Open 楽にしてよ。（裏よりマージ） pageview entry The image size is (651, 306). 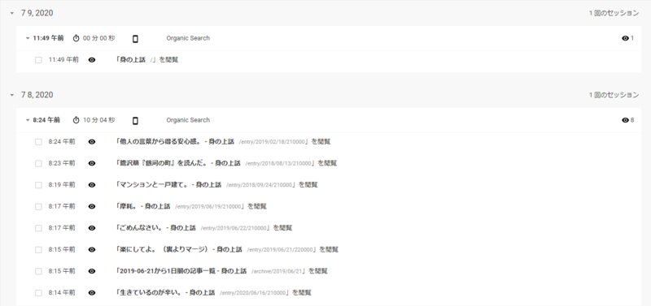coord(227,249)
